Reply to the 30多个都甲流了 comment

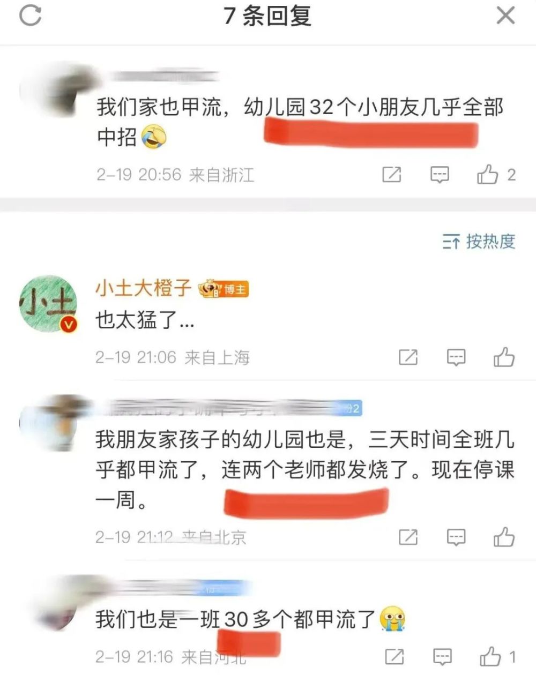[x=443, y=656]
